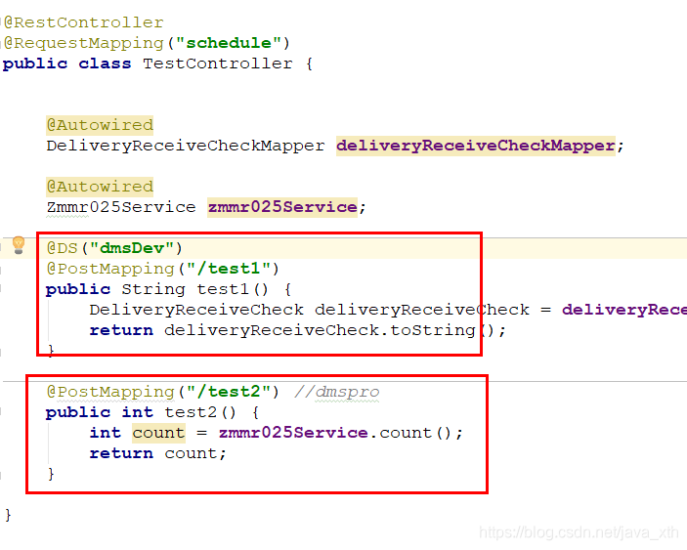Click the DeliveryReceiveCheckMapper type name
This screenshot has height=550, width=687.
pyautogui.click(x=186, y=146)
